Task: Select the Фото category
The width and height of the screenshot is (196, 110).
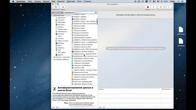Action: (60, 46)
